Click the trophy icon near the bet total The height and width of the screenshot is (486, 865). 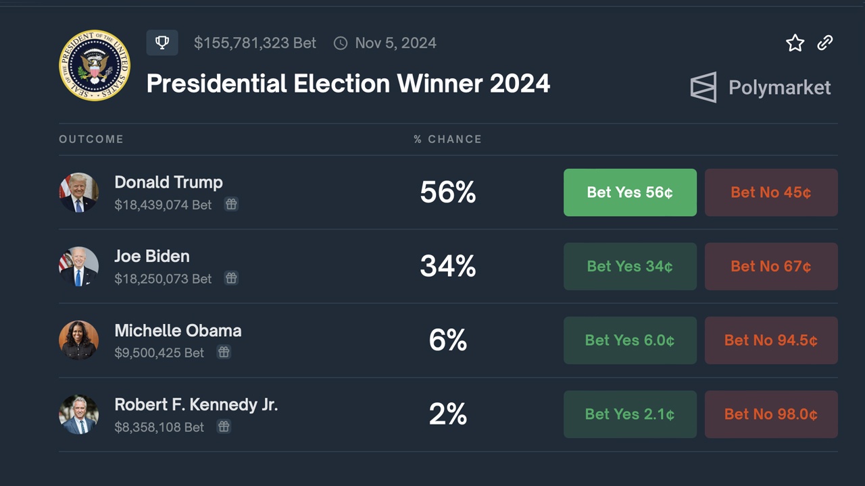(x=162, y=43)
